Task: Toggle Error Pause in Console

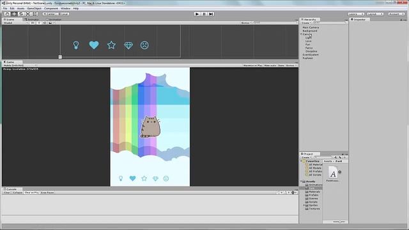Action: pos(47,193)
